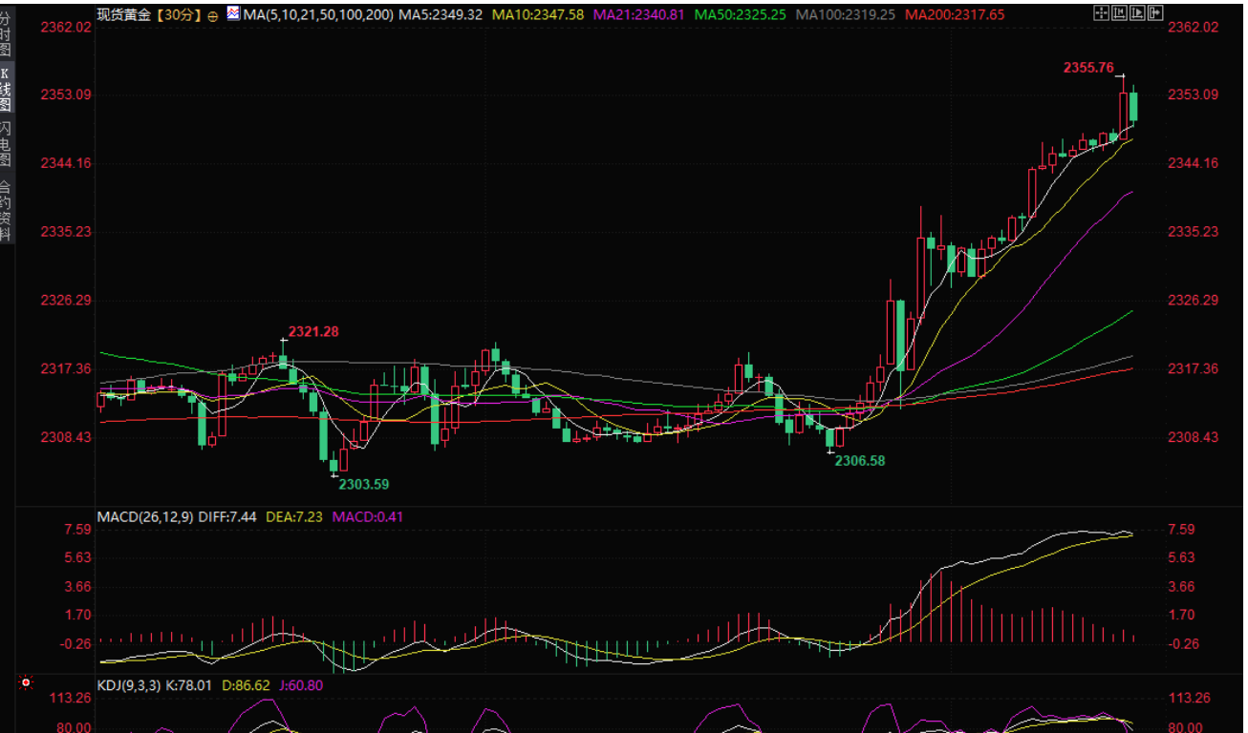Switch to the 分时图 side tab
The width and height of the screenshot is (1248, 733).
[x=6, y=32]
